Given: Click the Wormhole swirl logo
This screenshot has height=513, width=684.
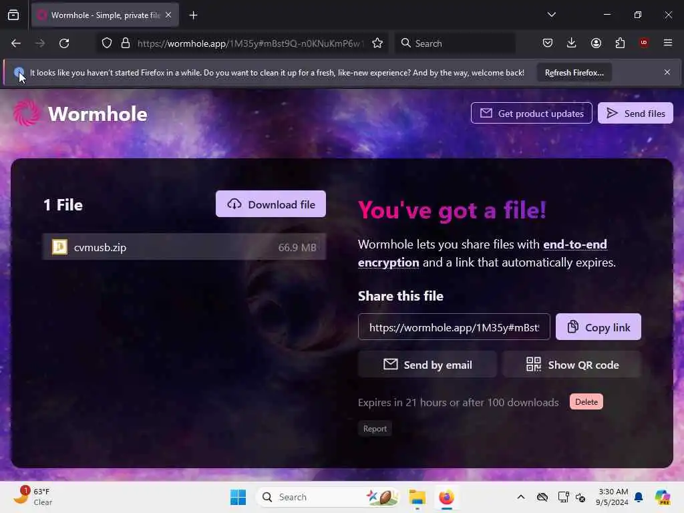Looking at the screenshot, I should pos(26,113).
